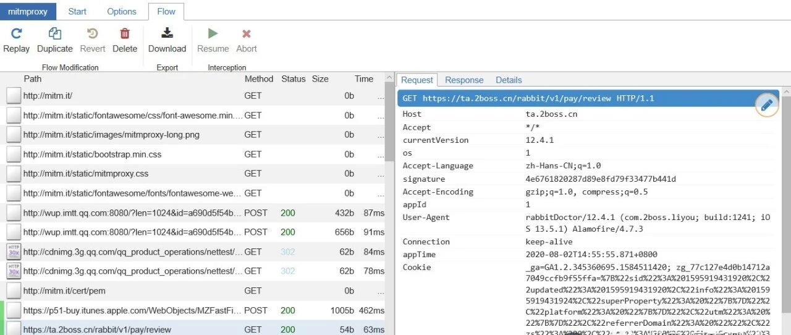Click icon of static/mitmproxy.css row
Image resolution: width=791 pixels, height=335 pixels.
(x=14, y=174)
